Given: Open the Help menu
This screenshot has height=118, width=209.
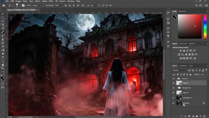Looking at the screenshot, I should [x=78, y=1].
